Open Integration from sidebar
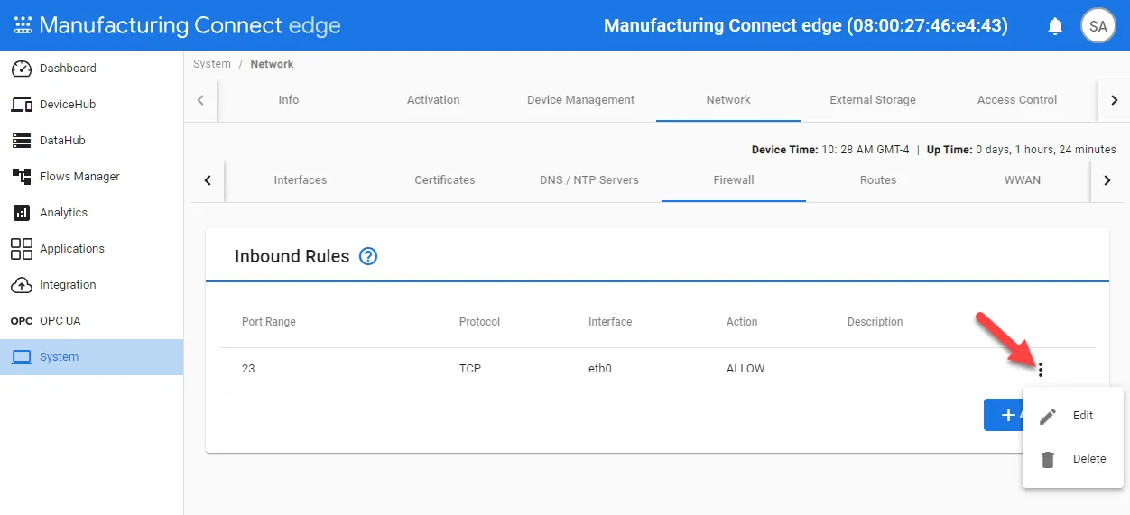The height and width of the screenshot is (515, 1130). [x=91, y=285]
